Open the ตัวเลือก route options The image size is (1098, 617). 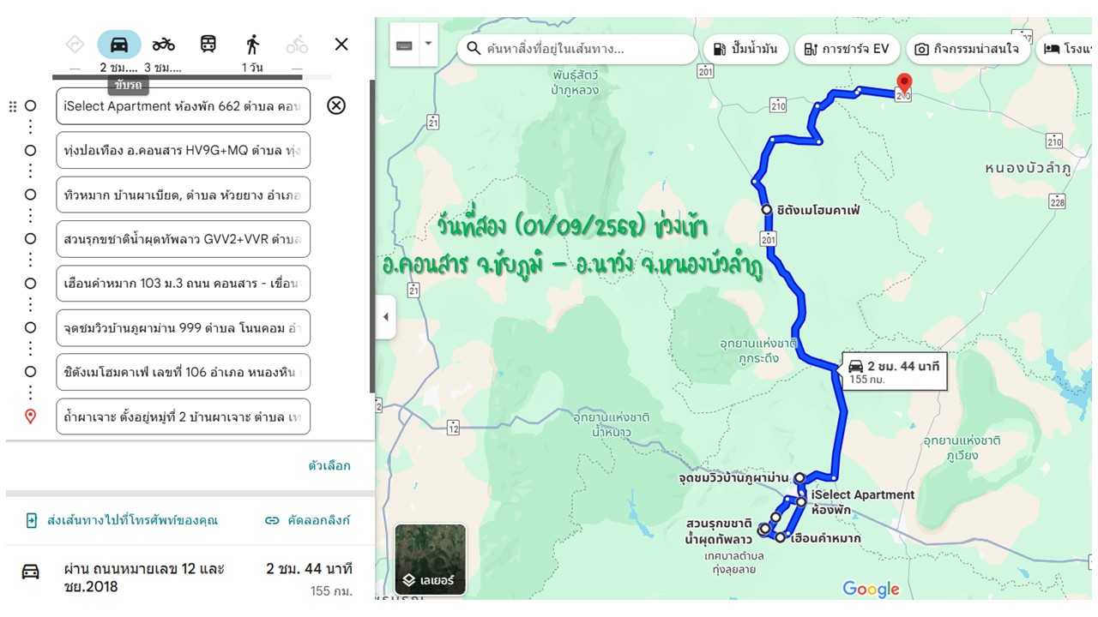(x=329, y=465)
